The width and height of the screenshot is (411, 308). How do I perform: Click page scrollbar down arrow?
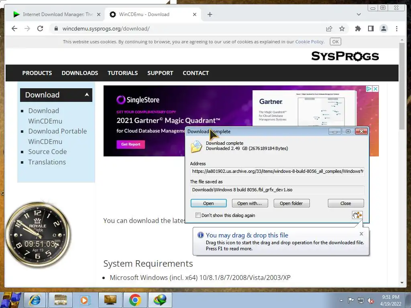(402, 283)
